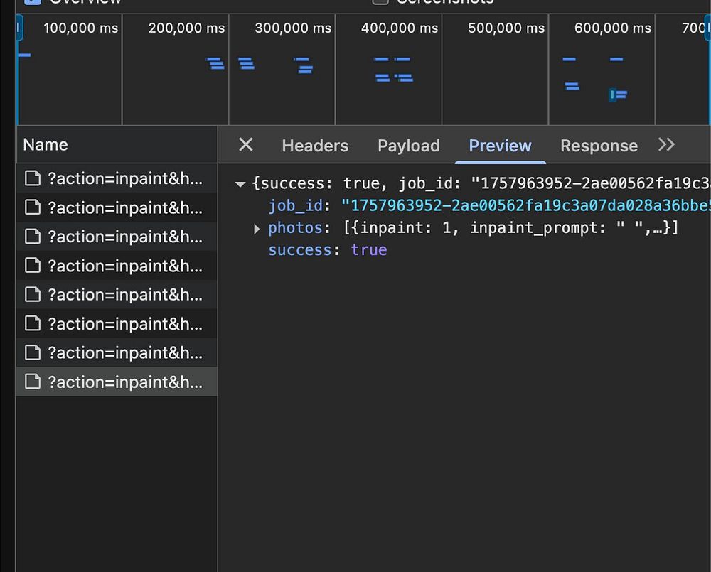This screenshot has width=711, height=572.
Task: Close the request details pane
Action: tap(246, 145)
